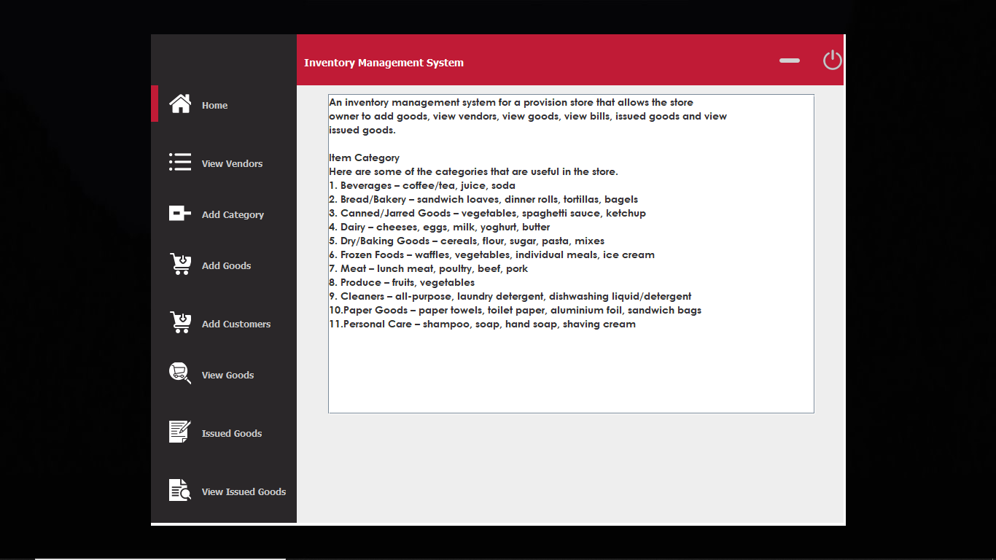Go to the View Vendors label
Screen dimensions: 996x560
(232, 164)
